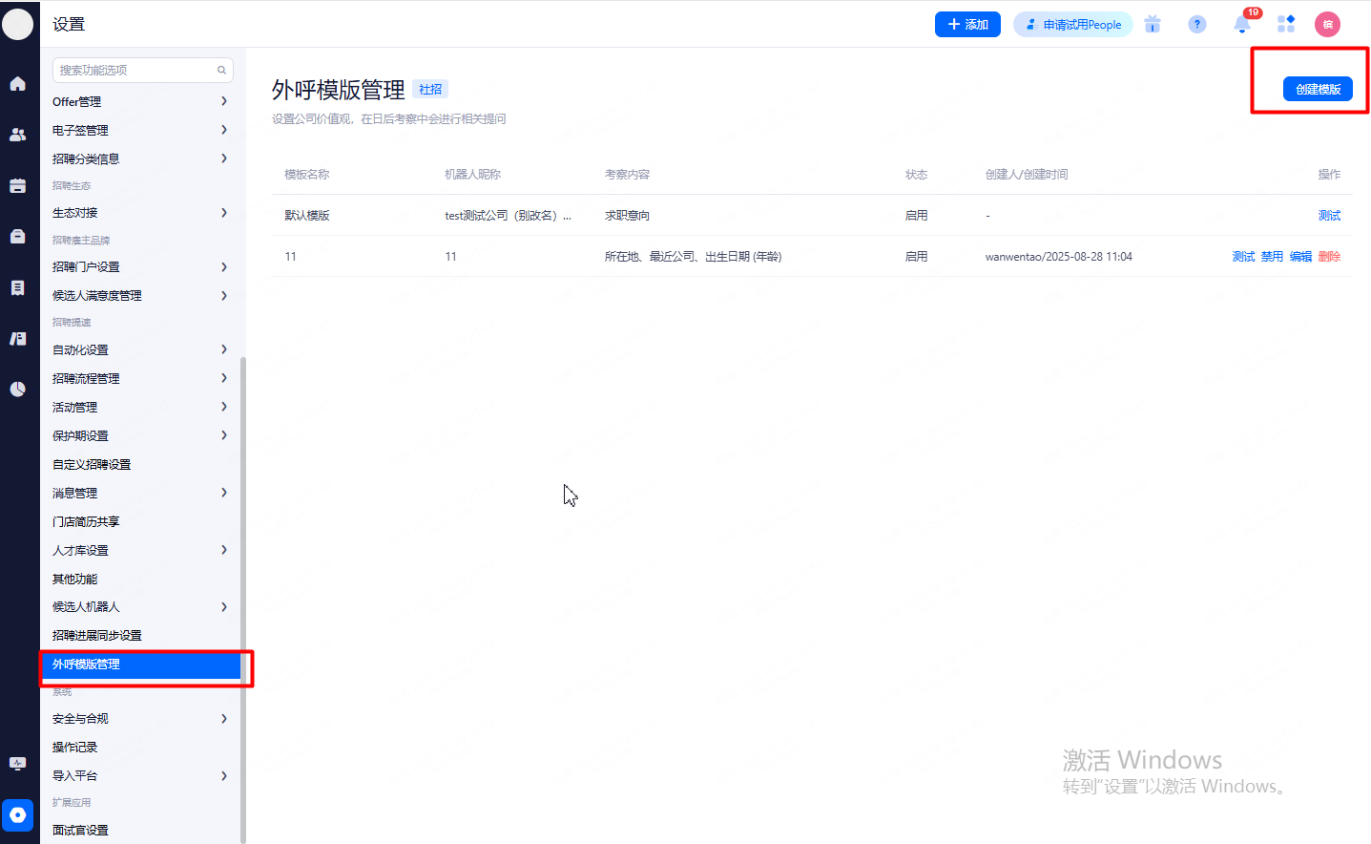Click the search magnifier in the settings search box
This screenshot has width=1371, height=844.
(221, 70)
